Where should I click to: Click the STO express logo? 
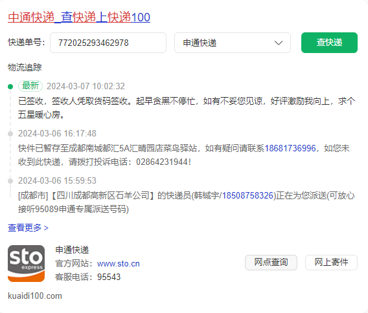[x=27, y=263]
